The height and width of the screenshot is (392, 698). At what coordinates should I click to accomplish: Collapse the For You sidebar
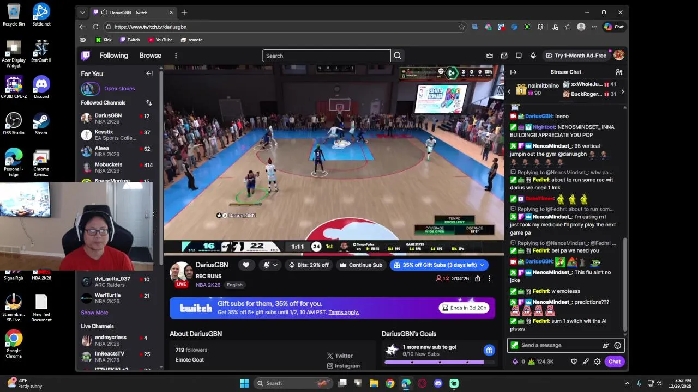(149, 73)
